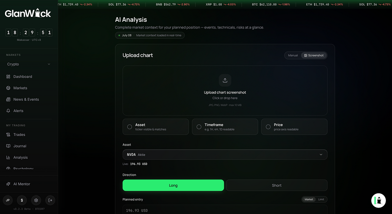The width and height of the screenshot is (392, 214).
Task: Switch upload mode to Manual
Action: coord(293,55)
